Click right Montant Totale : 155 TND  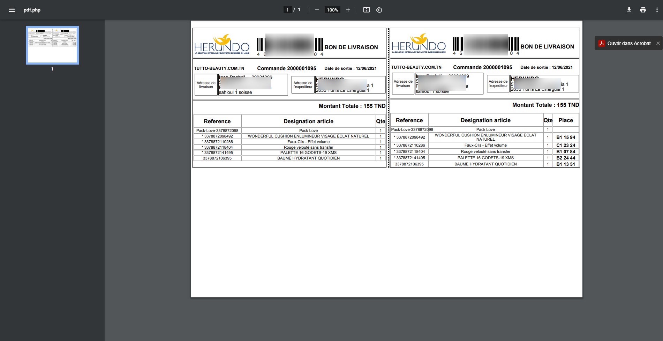pos(545,105)
